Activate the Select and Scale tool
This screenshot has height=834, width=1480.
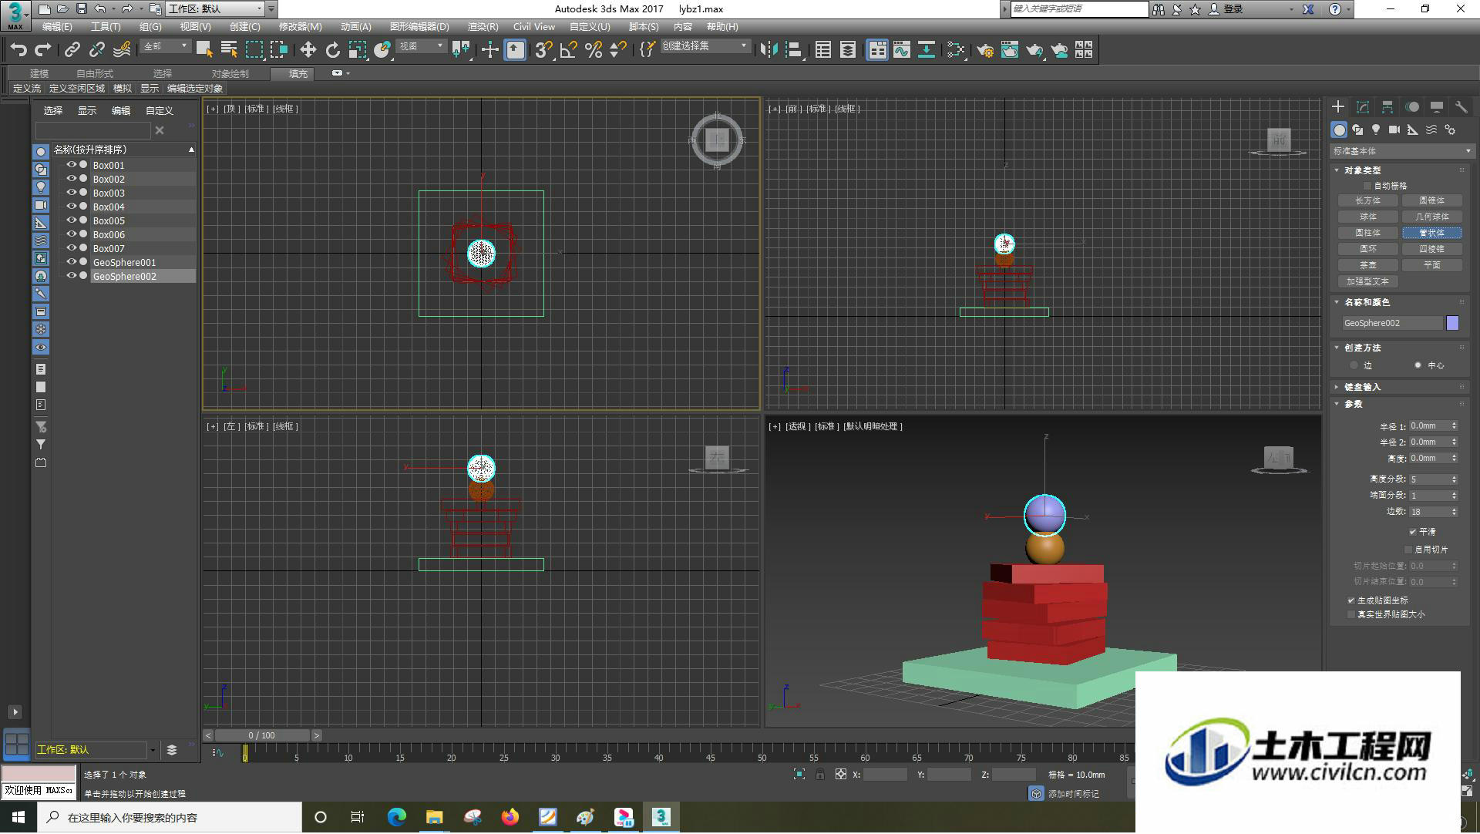(357, 50)
